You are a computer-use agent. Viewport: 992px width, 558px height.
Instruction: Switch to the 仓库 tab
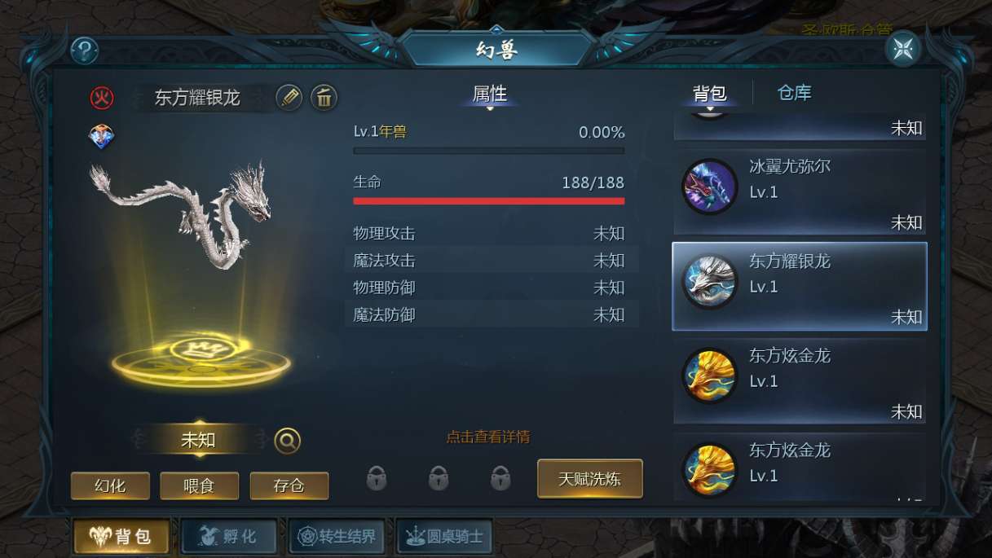pyautogui.click(x=794, y=93)
